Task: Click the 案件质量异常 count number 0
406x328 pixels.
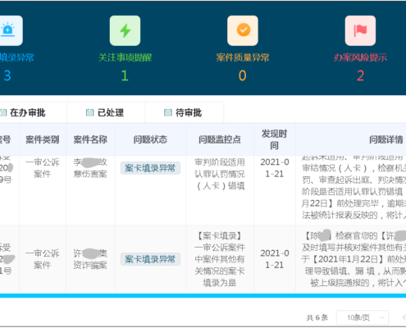Action: [x=243, y=75]
